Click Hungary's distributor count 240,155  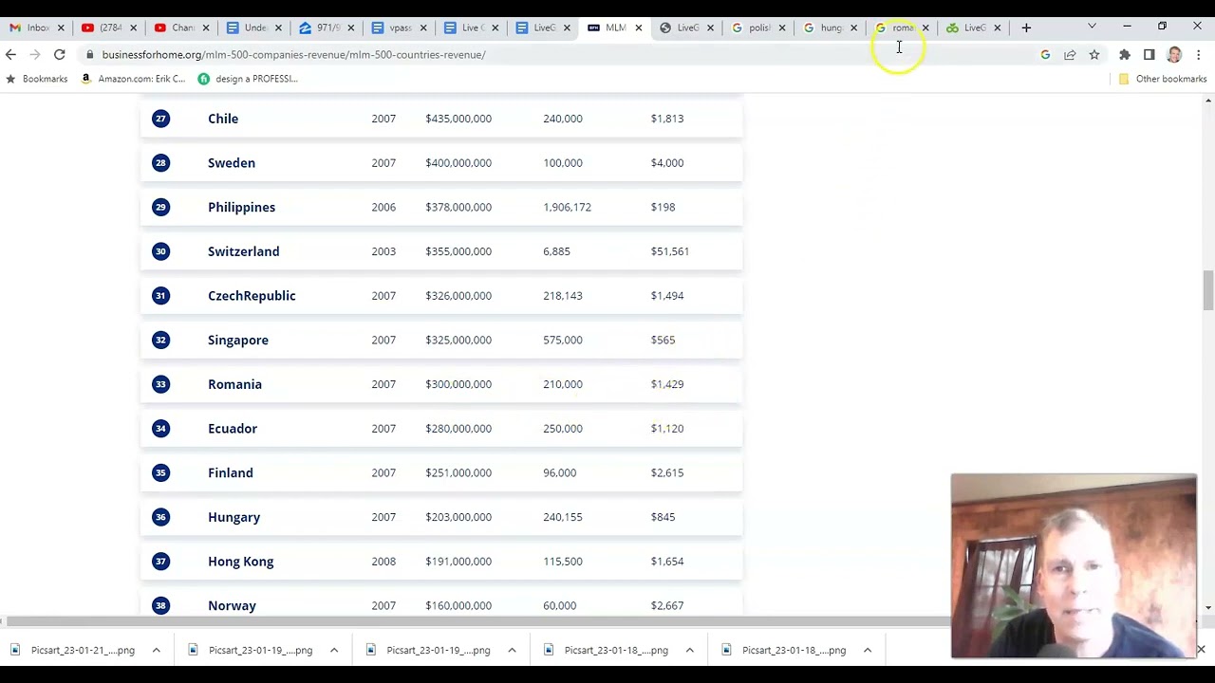563,517
